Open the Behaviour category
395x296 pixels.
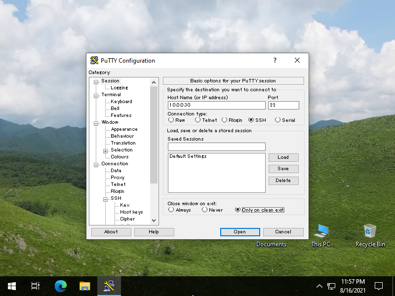click(x=122, y=136)
